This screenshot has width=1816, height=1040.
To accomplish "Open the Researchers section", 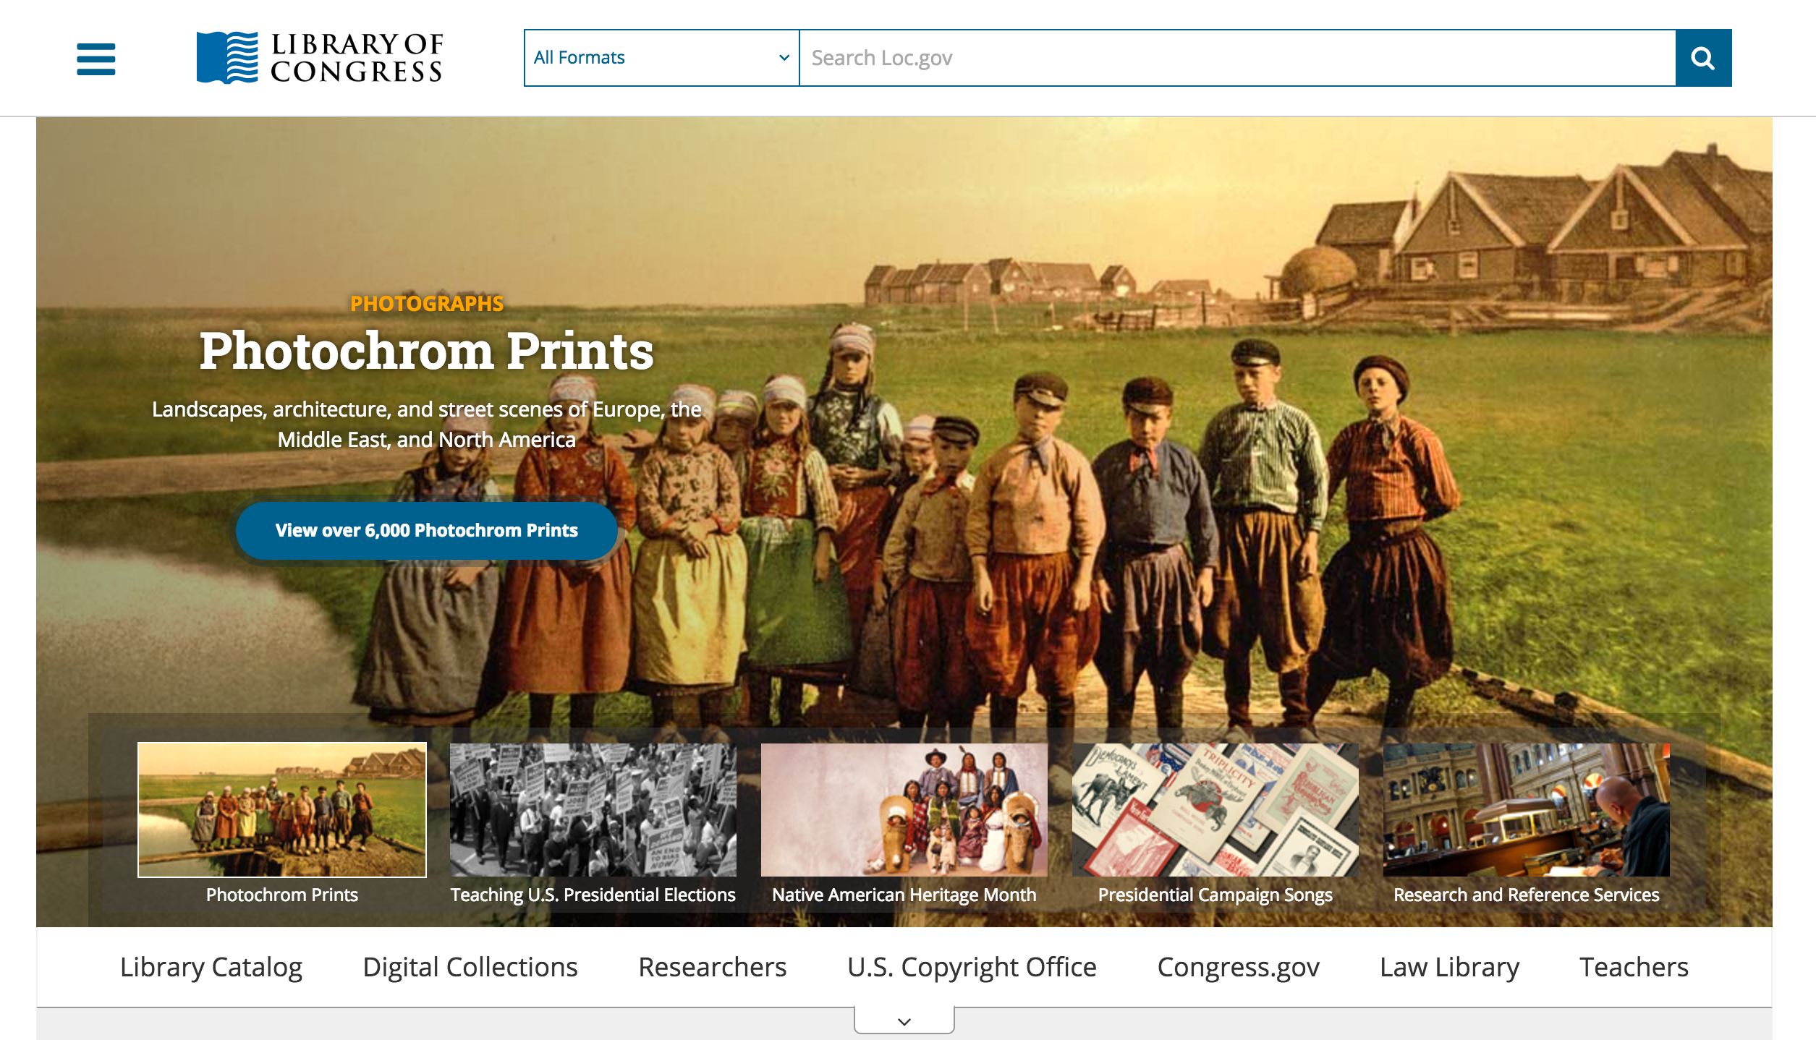I will pos(712,967).
